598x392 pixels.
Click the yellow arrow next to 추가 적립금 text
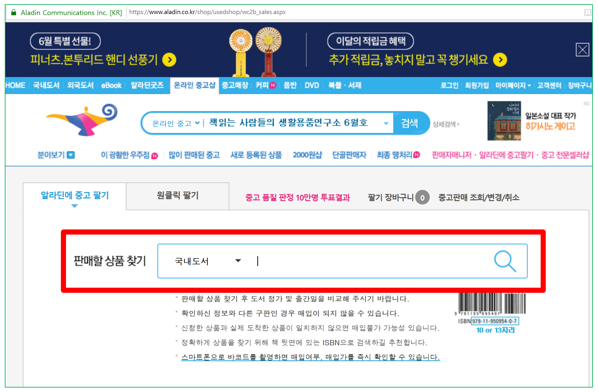[x=500, y=60]
